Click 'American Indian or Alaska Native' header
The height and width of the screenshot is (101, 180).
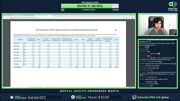31,40
